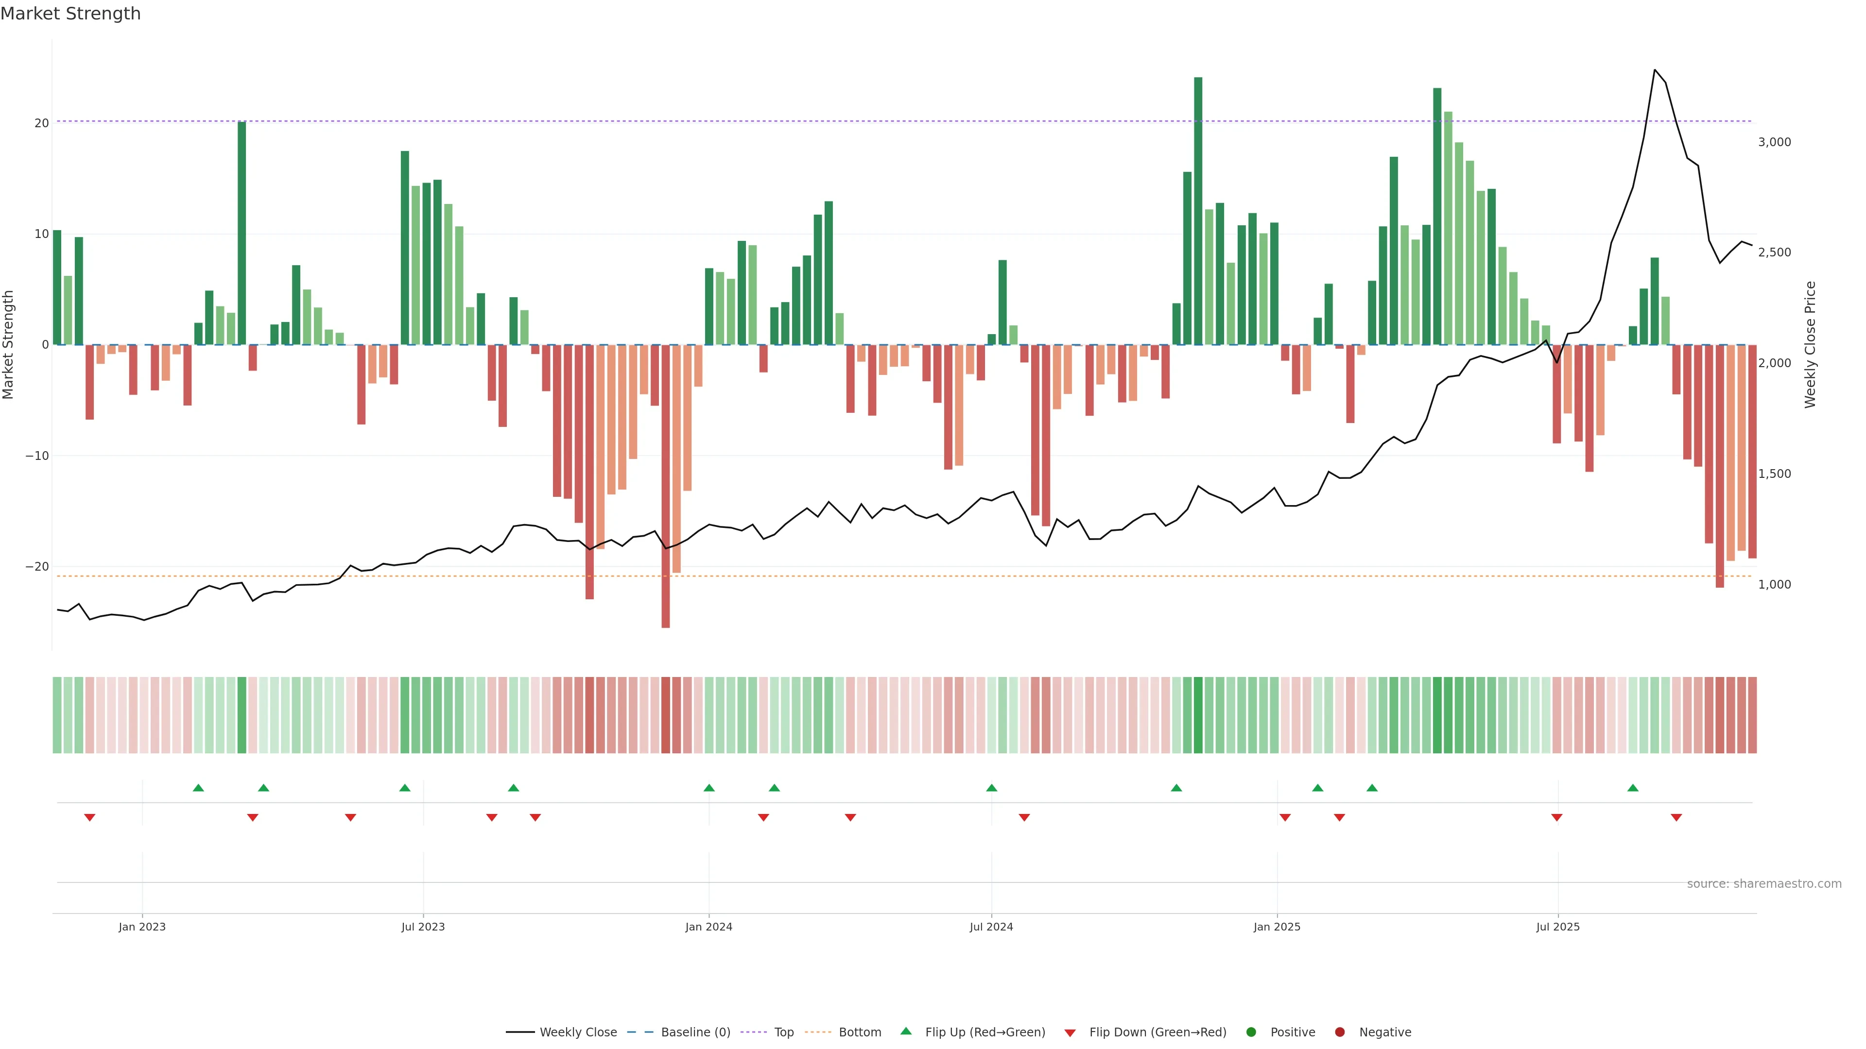Click the Jul 2024 x-axis label

point(991,927)
